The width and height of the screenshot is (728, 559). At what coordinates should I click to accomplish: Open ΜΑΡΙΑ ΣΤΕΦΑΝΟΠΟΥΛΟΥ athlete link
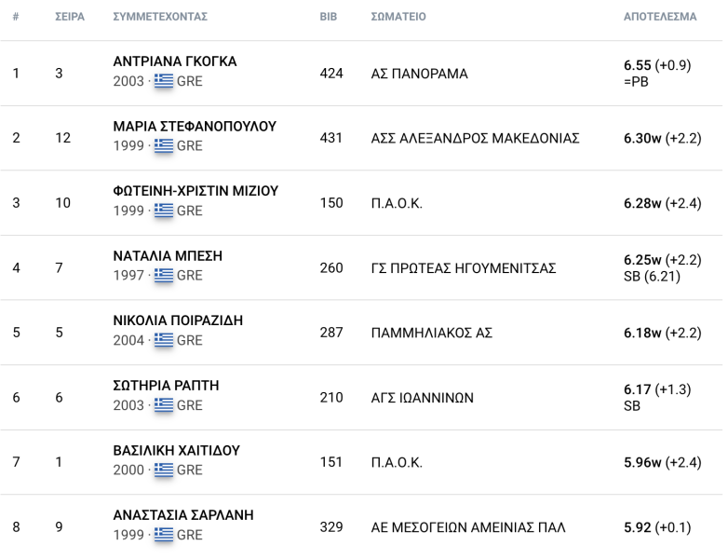tap(195, 127)
